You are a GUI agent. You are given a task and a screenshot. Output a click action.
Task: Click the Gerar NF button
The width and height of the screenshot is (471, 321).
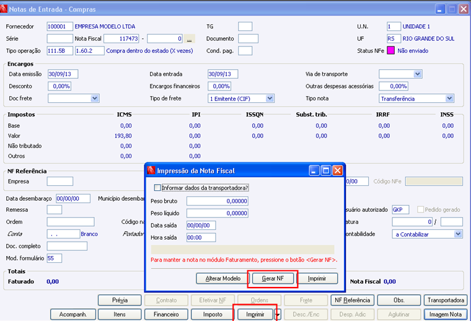[x=273, y=278]
